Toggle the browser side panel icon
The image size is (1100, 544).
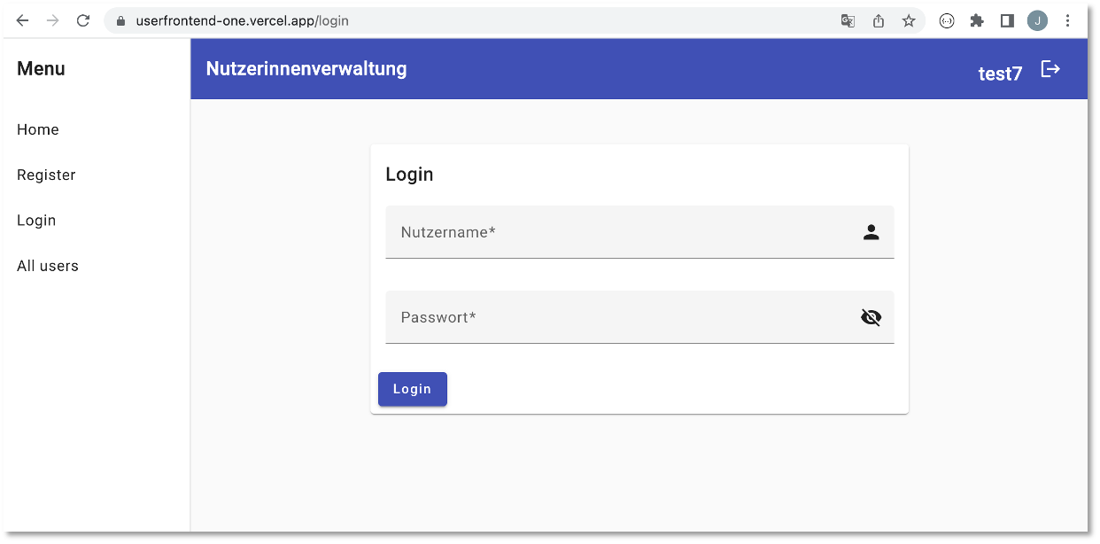tap(1007, 20)
